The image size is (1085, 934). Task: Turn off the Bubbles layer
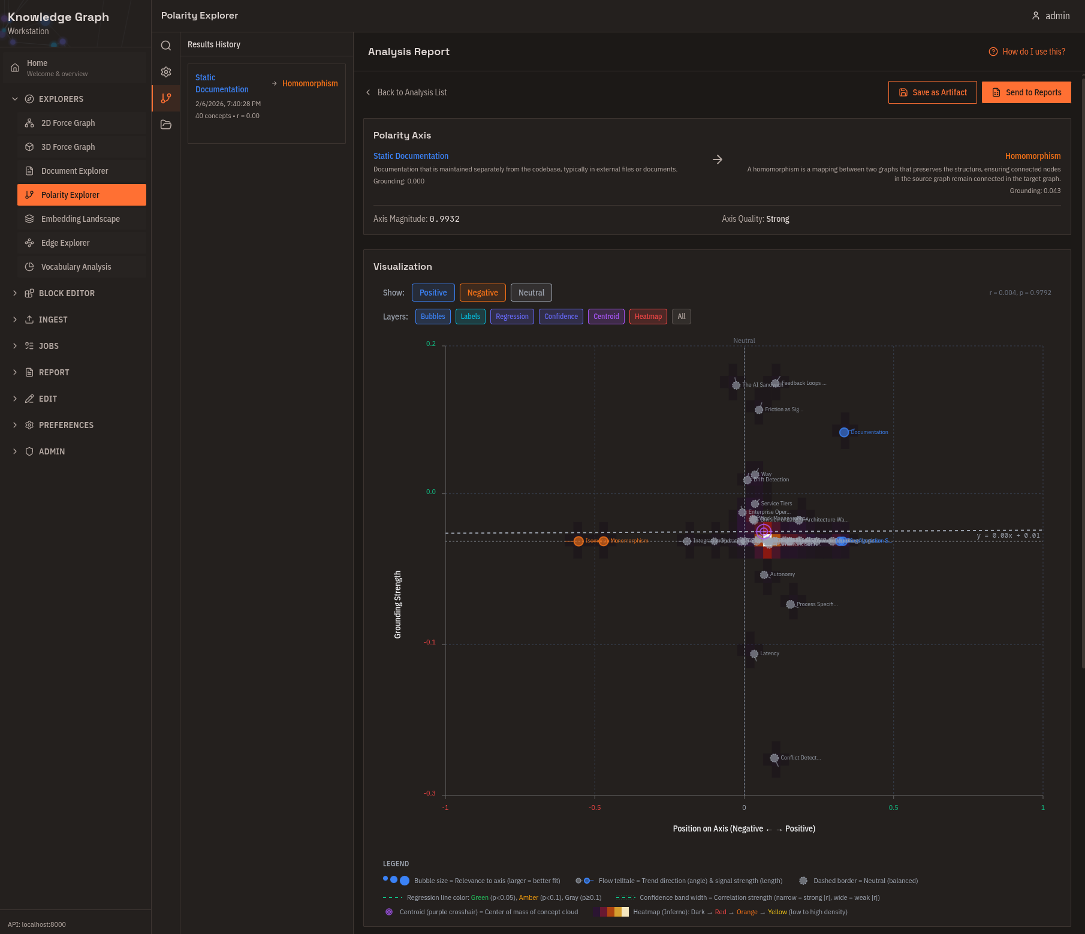(432, 317)
